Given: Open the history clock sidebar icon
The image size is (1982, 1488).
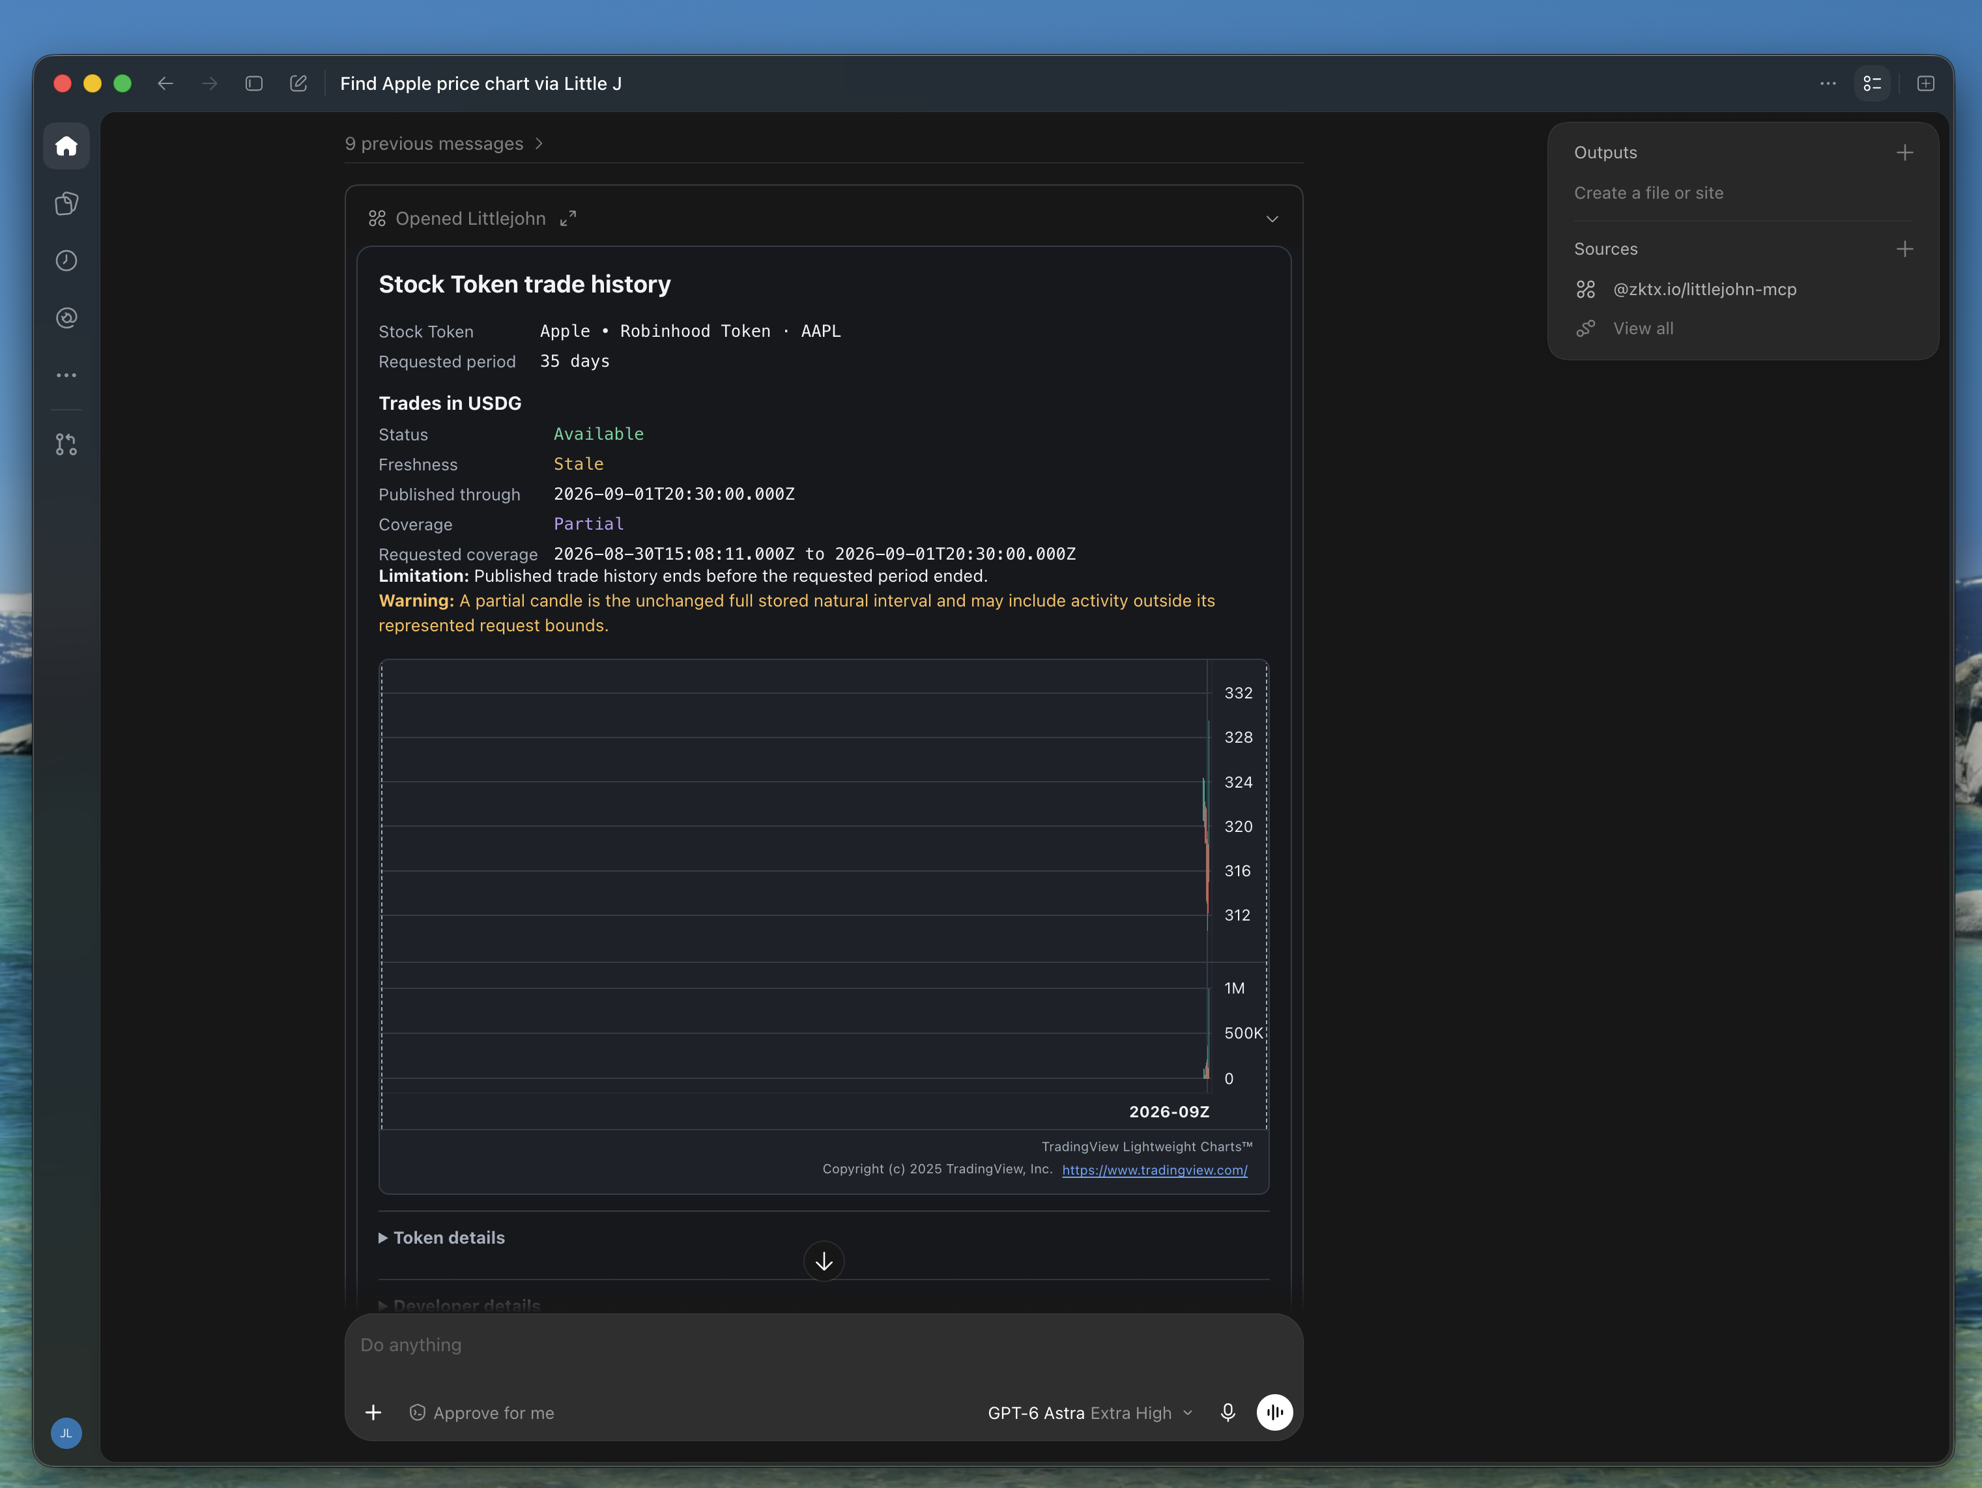Looking at the screenshot, I should [66, 261].
